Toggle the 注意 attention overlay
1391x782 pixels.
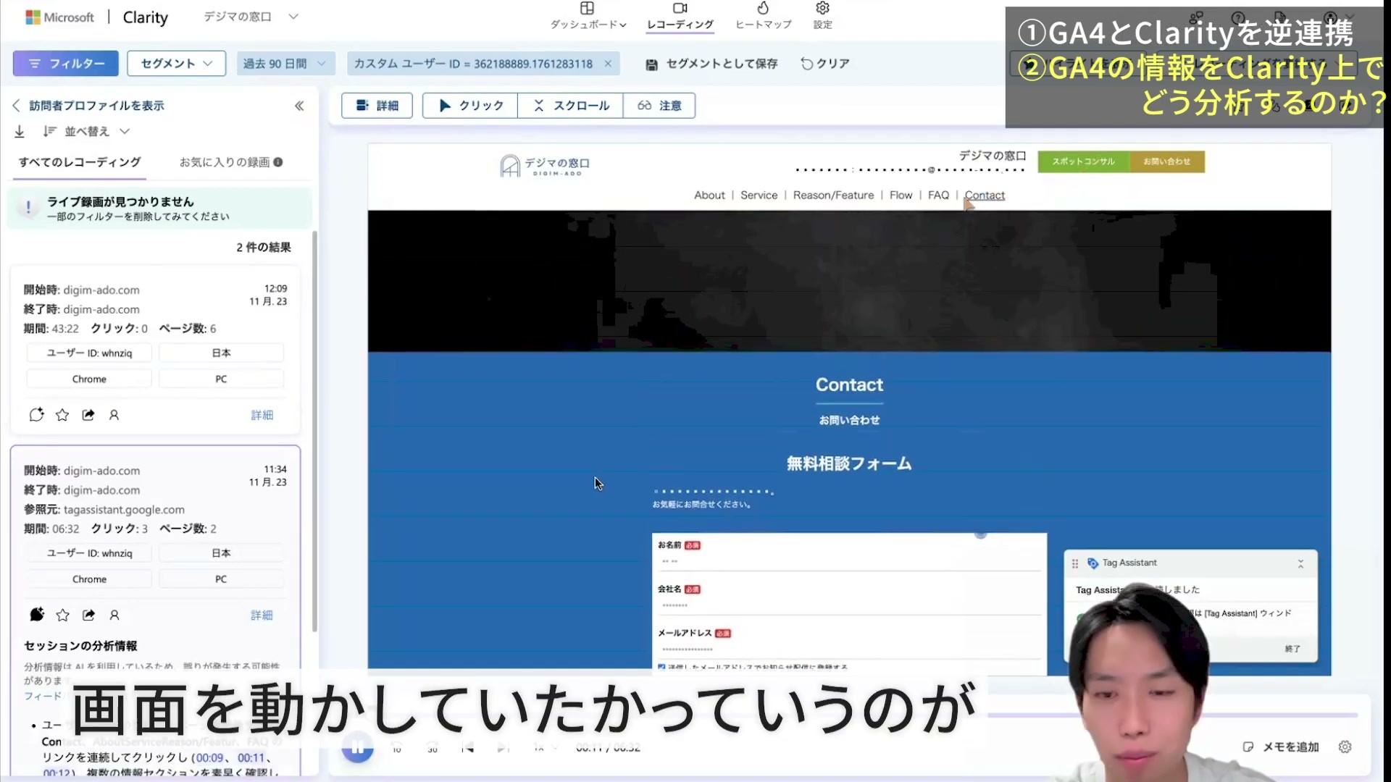[x=659, y=106]
